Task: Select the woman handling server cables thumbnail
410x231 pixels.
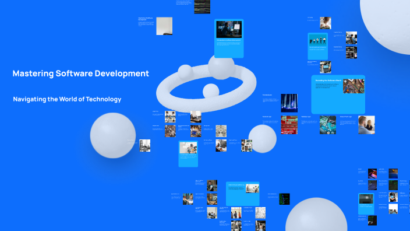Action: coord(188,199)
